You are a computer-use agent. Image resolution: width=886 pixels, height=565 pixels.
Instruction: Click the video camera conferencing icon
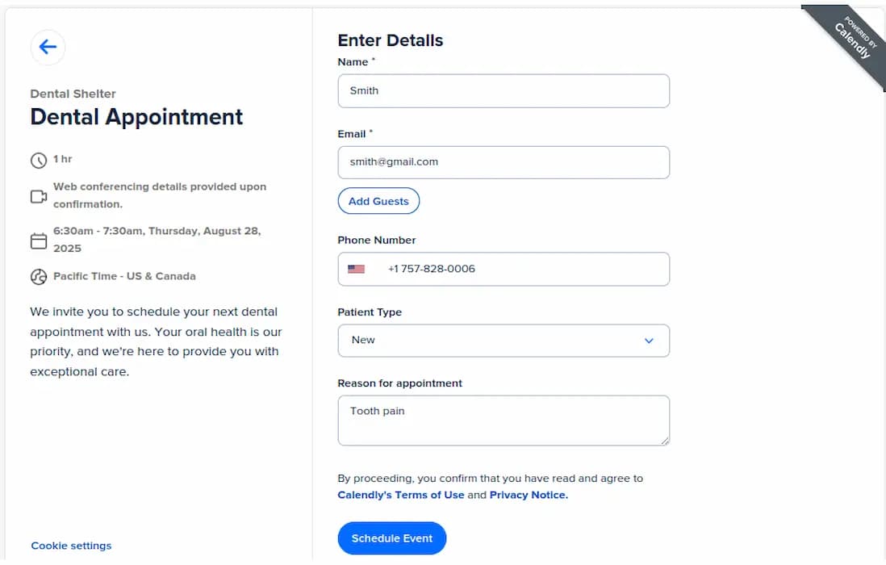[39, 196]
